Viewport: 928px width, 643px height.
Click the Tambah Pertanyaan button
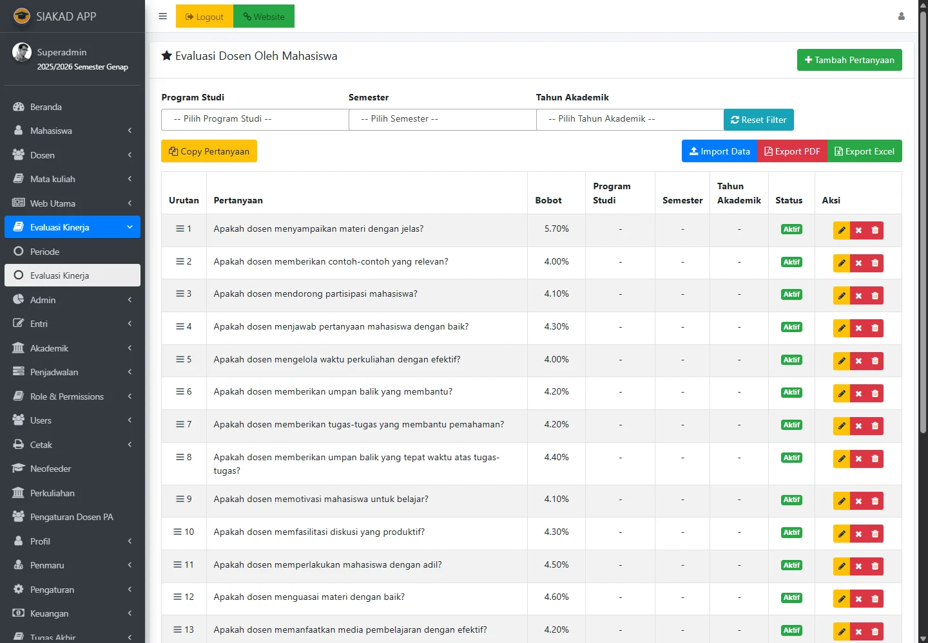click(x=849, y=60)
